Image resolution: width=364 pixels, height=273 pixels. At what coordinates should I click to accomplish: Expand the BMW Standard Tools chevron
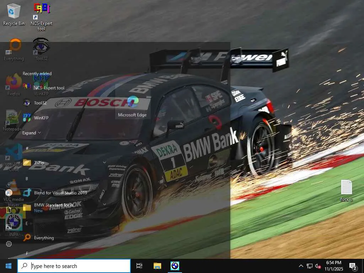[105, 204]
